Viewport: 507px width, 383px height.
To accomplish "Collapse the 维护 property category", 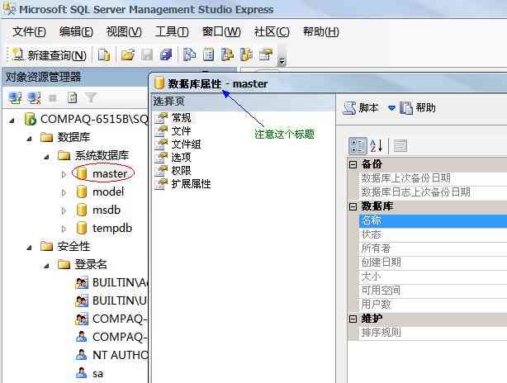I will (353, 319).
